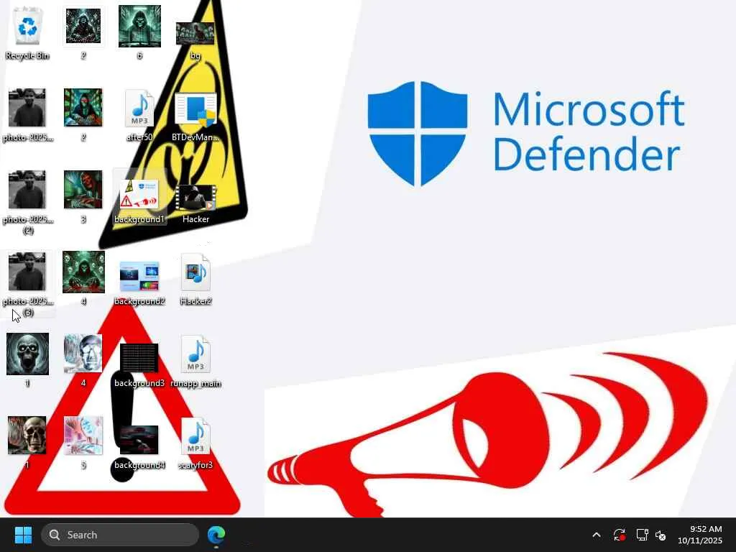Select the photo-2025... (2) image file

[27, 202]
